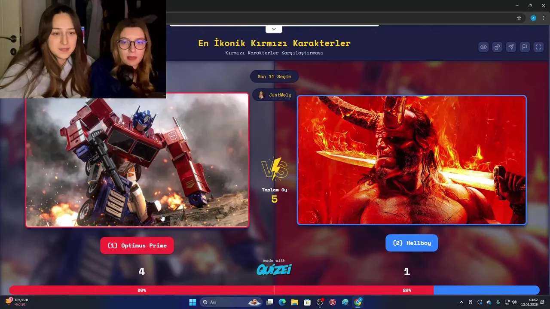
Task: Open the Chrome three-dot menu
Action: [x=544, y=18]
